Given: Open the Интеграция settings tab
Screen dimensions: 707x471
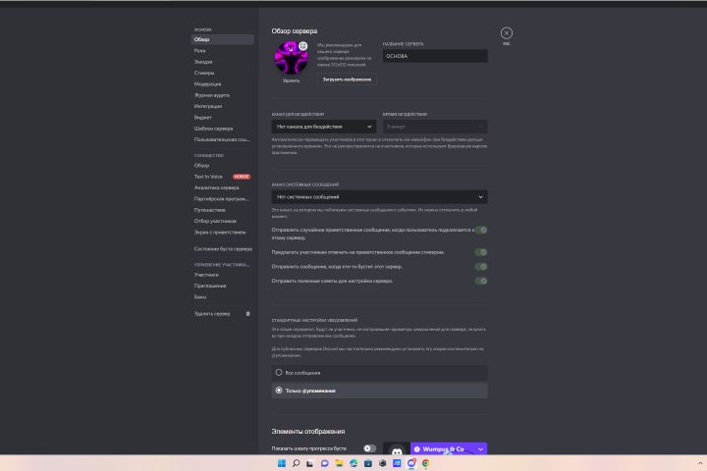Looking at the screenshot, I should click(222, 106).
